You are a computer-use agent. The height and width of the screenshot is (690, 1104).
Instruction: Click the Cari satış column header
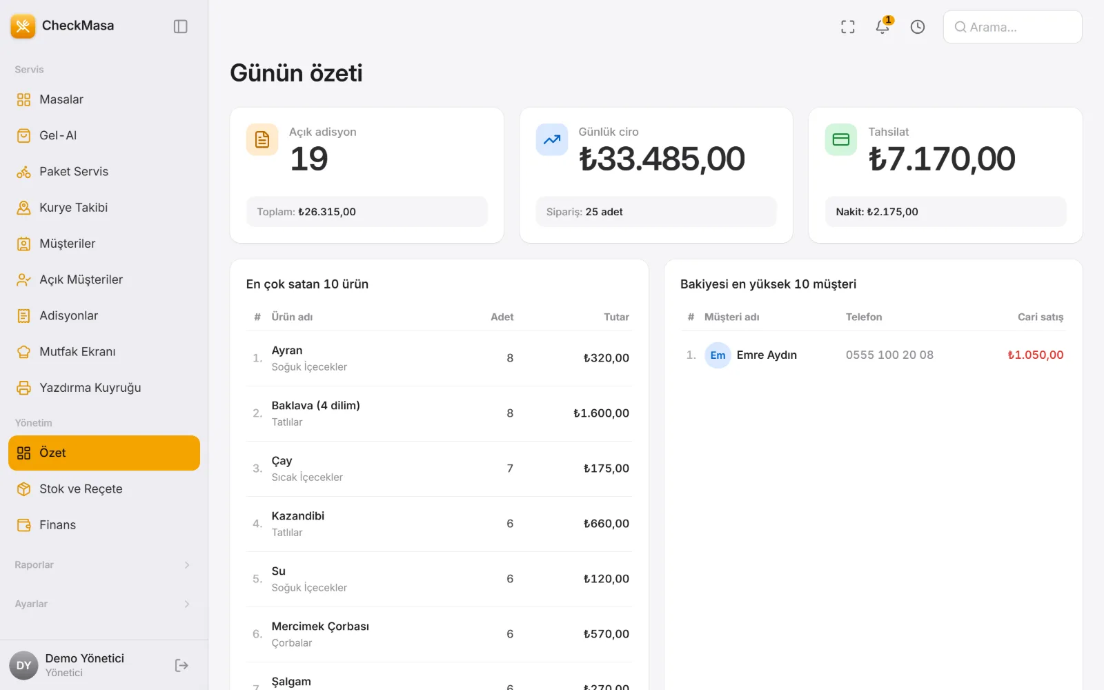1041,317
